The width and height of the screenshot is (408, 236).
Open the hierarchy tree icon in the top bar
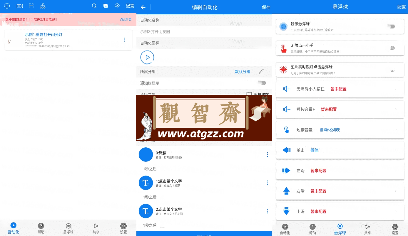click(43, 6)
